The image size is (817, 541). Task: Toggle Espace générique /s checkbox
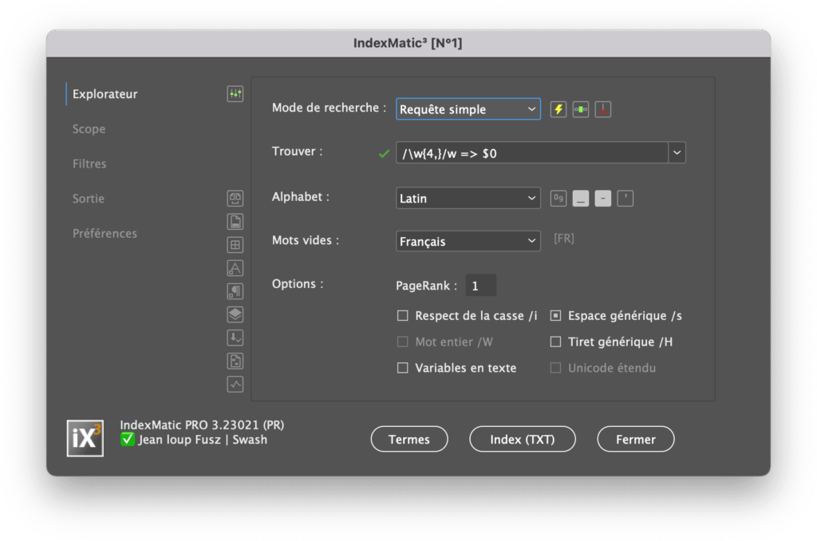coord(556,316)
